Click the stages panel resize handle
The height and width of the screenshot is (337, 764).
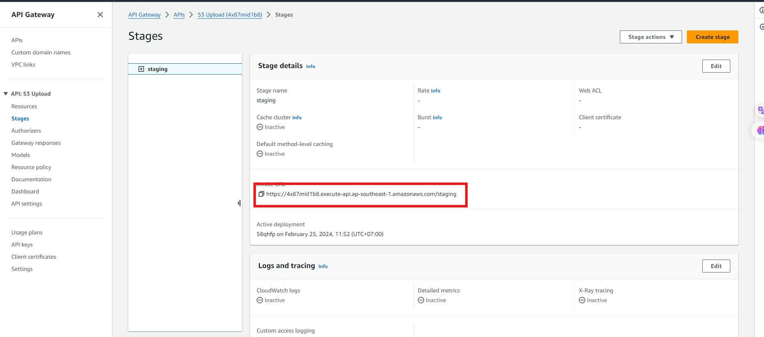pyautogui.click(x=239, y=203)
